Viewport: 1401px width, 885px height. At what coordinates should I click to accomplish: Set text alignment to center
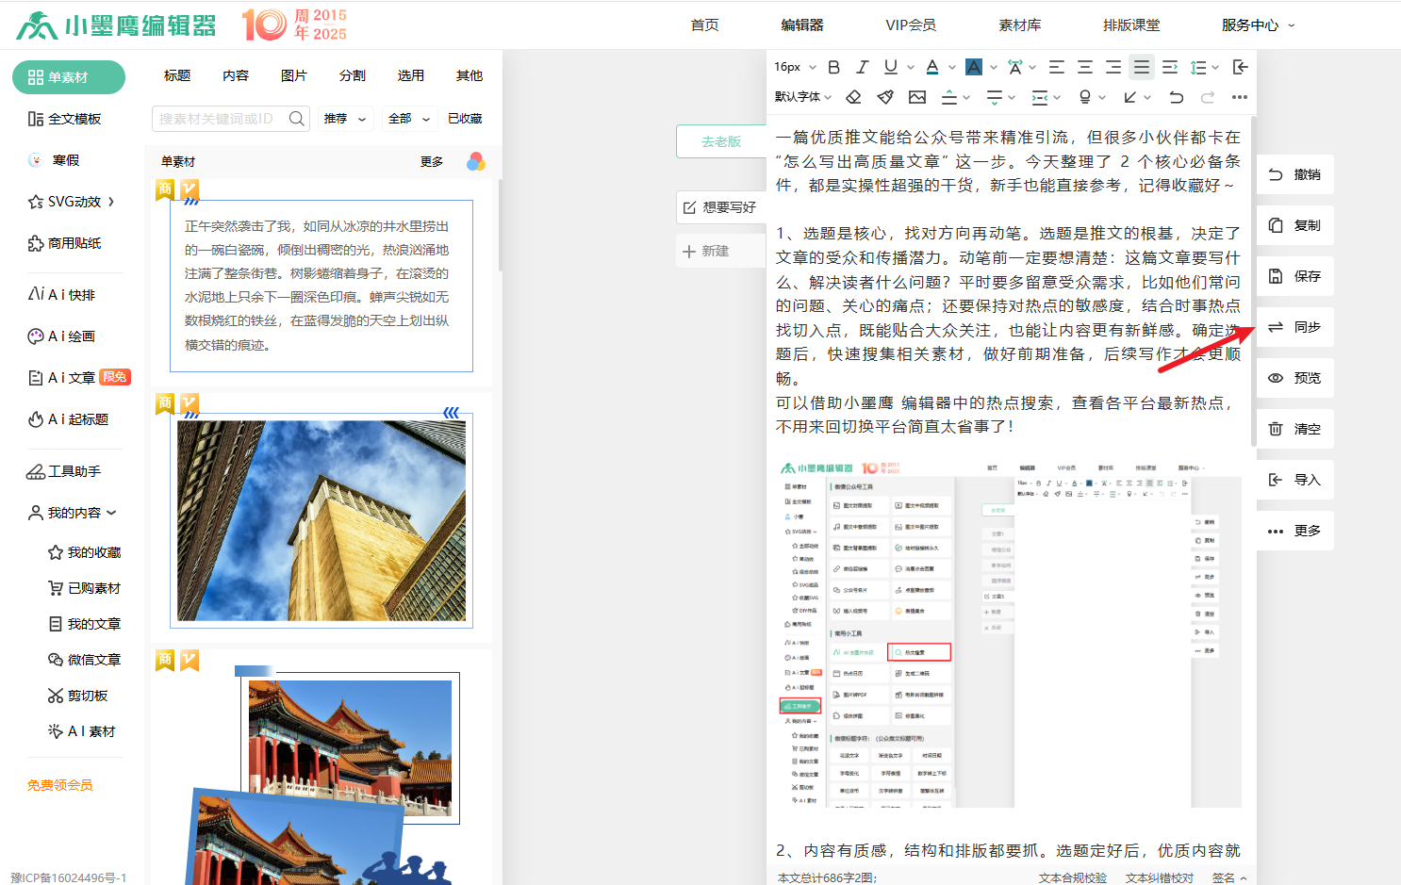1085,67
